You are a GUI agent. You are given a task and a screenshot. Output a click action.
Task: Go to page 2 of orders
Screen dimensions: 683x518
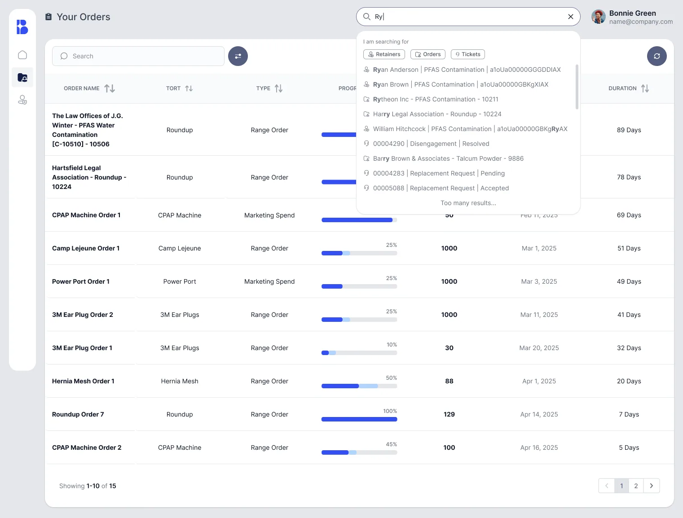tap(636, 486)
